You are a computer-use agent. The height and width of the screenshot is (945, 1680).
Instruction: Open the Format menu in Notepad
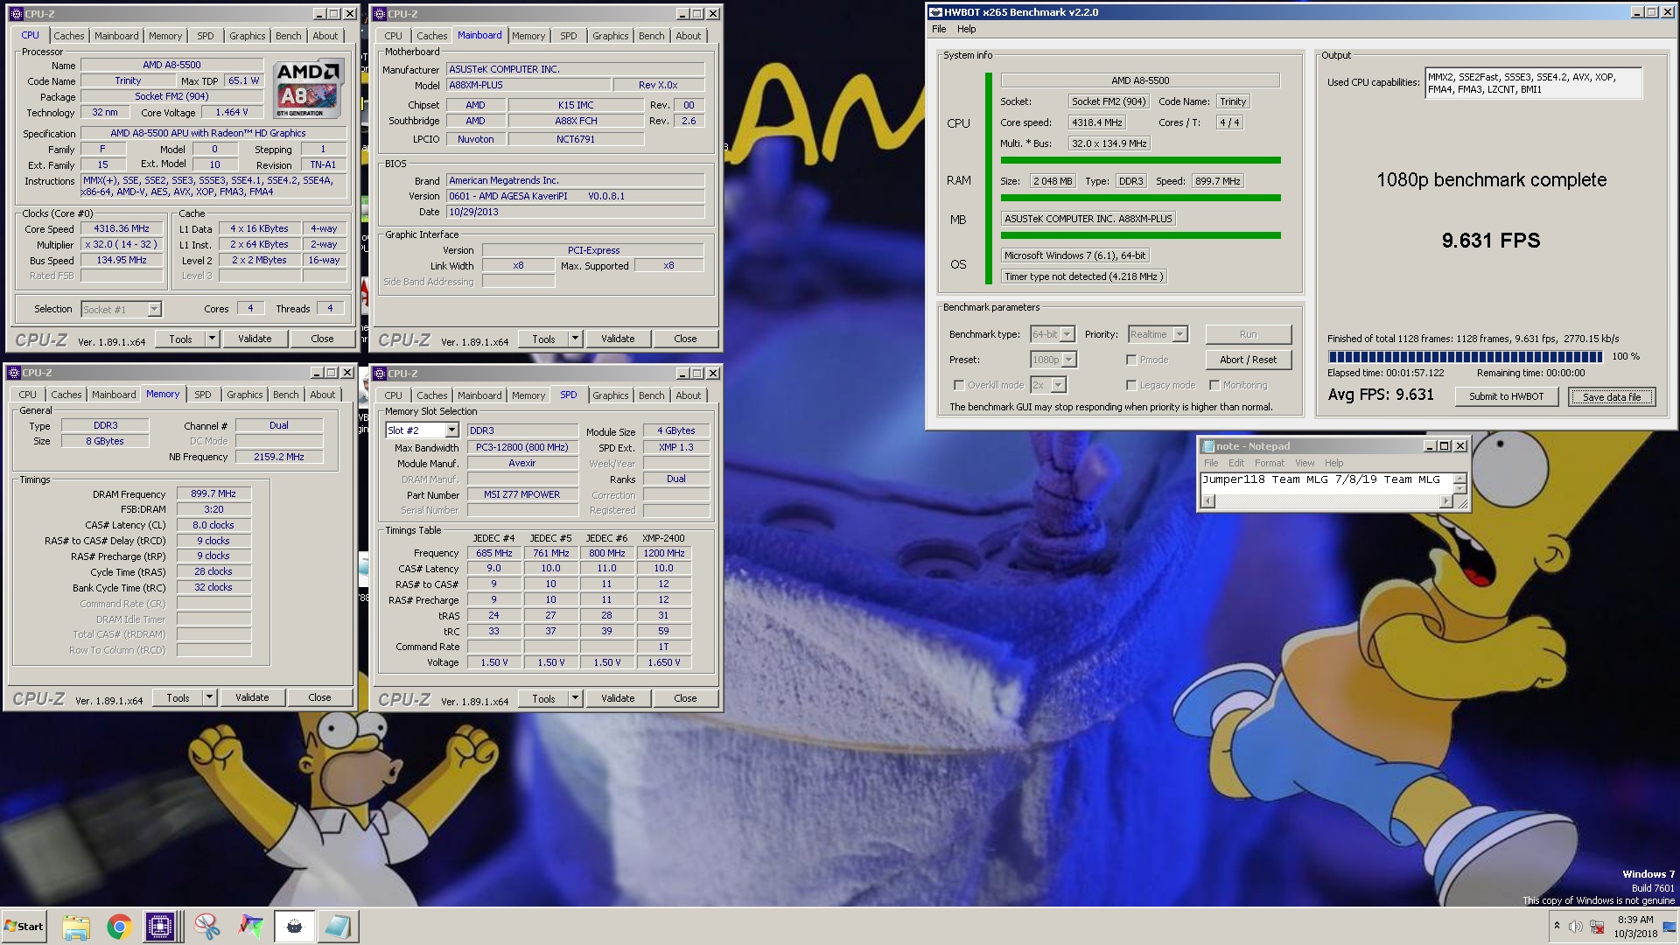(x=1270, y=463)
